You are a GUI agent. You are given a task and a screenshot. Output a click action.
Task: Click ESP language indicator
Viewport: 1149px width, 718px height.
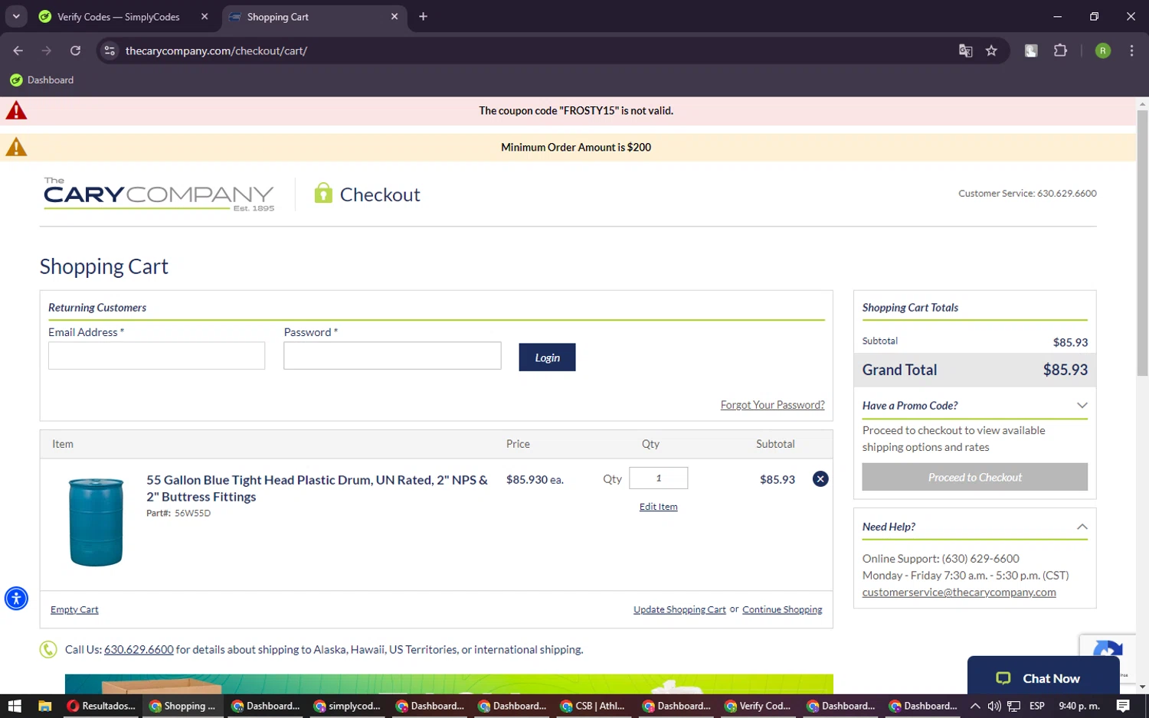[x=1037, y=706]
